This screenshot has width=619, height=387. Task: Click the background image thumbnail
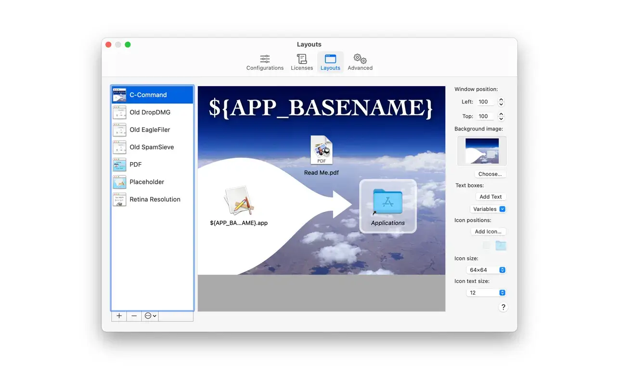pos(482,151)
